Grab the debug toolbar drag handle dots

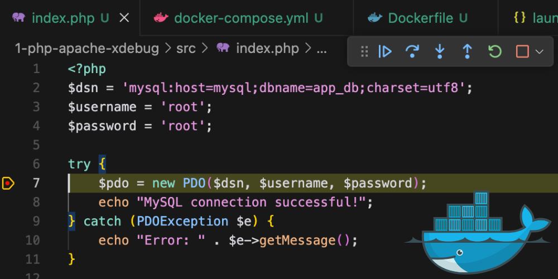364,51
